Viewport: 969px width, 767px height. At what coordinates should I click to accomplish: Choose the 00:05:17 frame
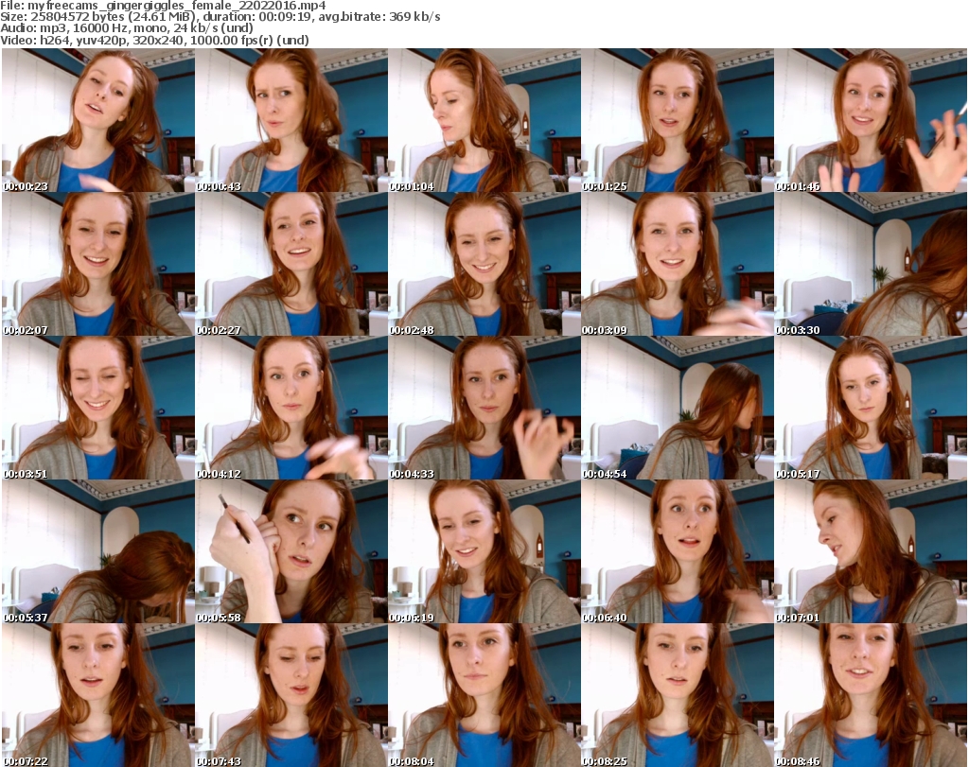(871, 409)
